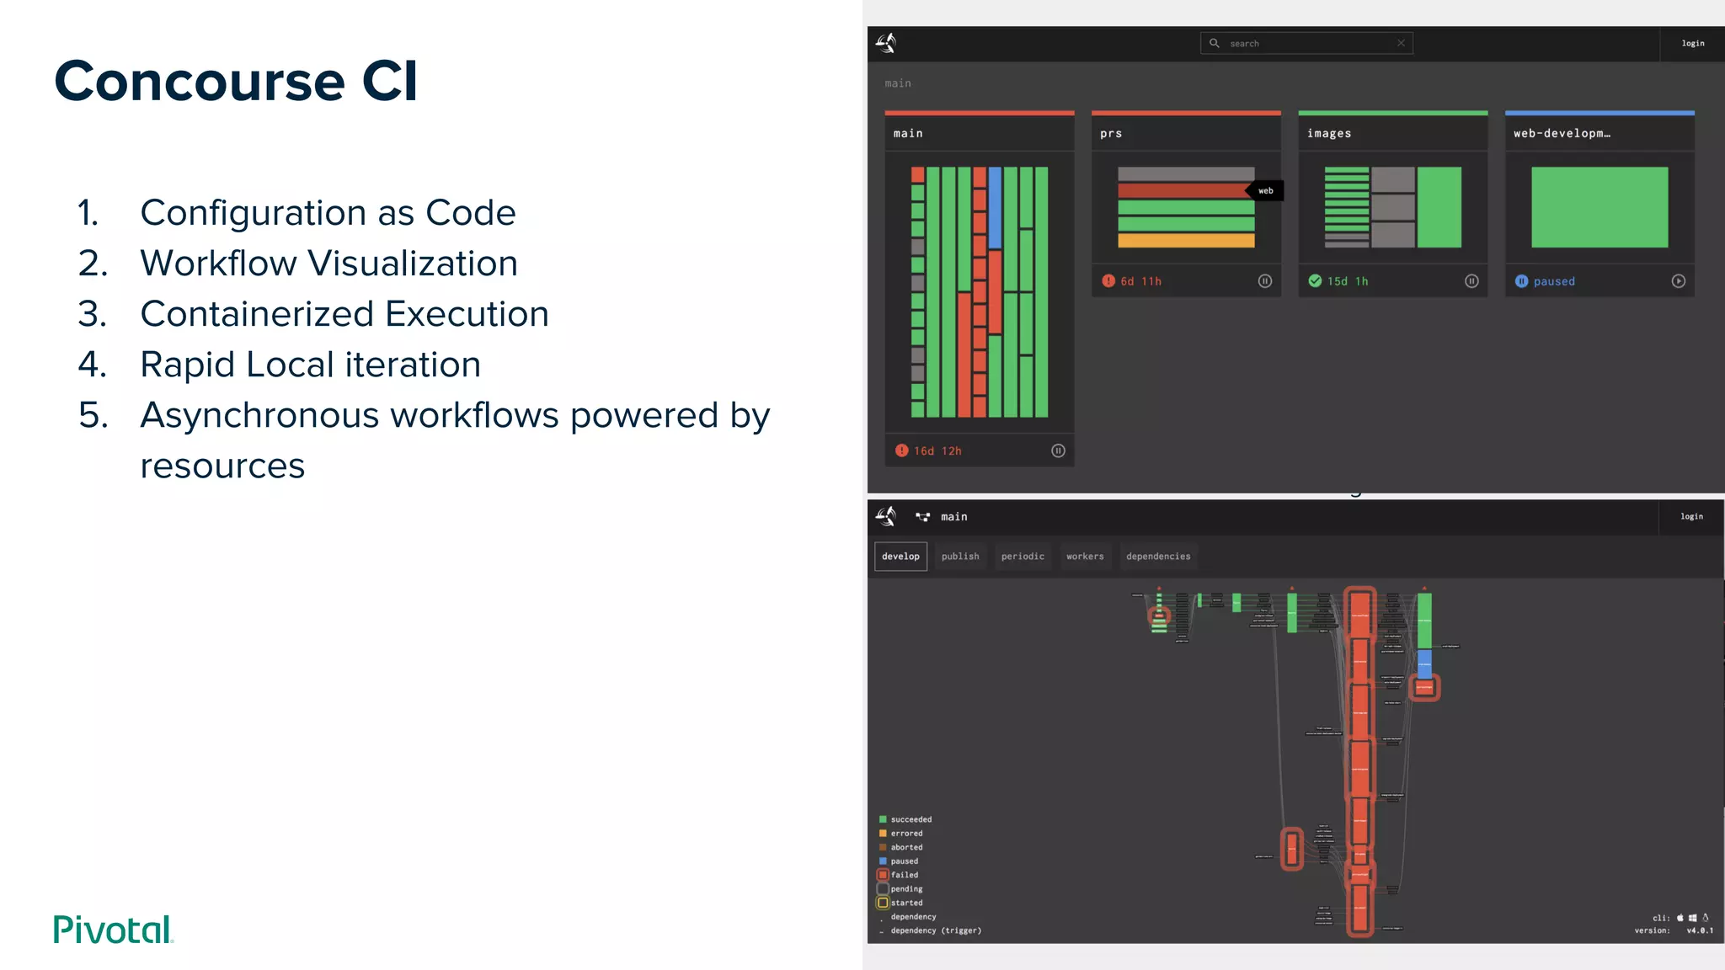This screenshot has width=1725, height=970.
Task: Click the Concourse logo in the pipeline view
Action: click(x=885, y=516)
